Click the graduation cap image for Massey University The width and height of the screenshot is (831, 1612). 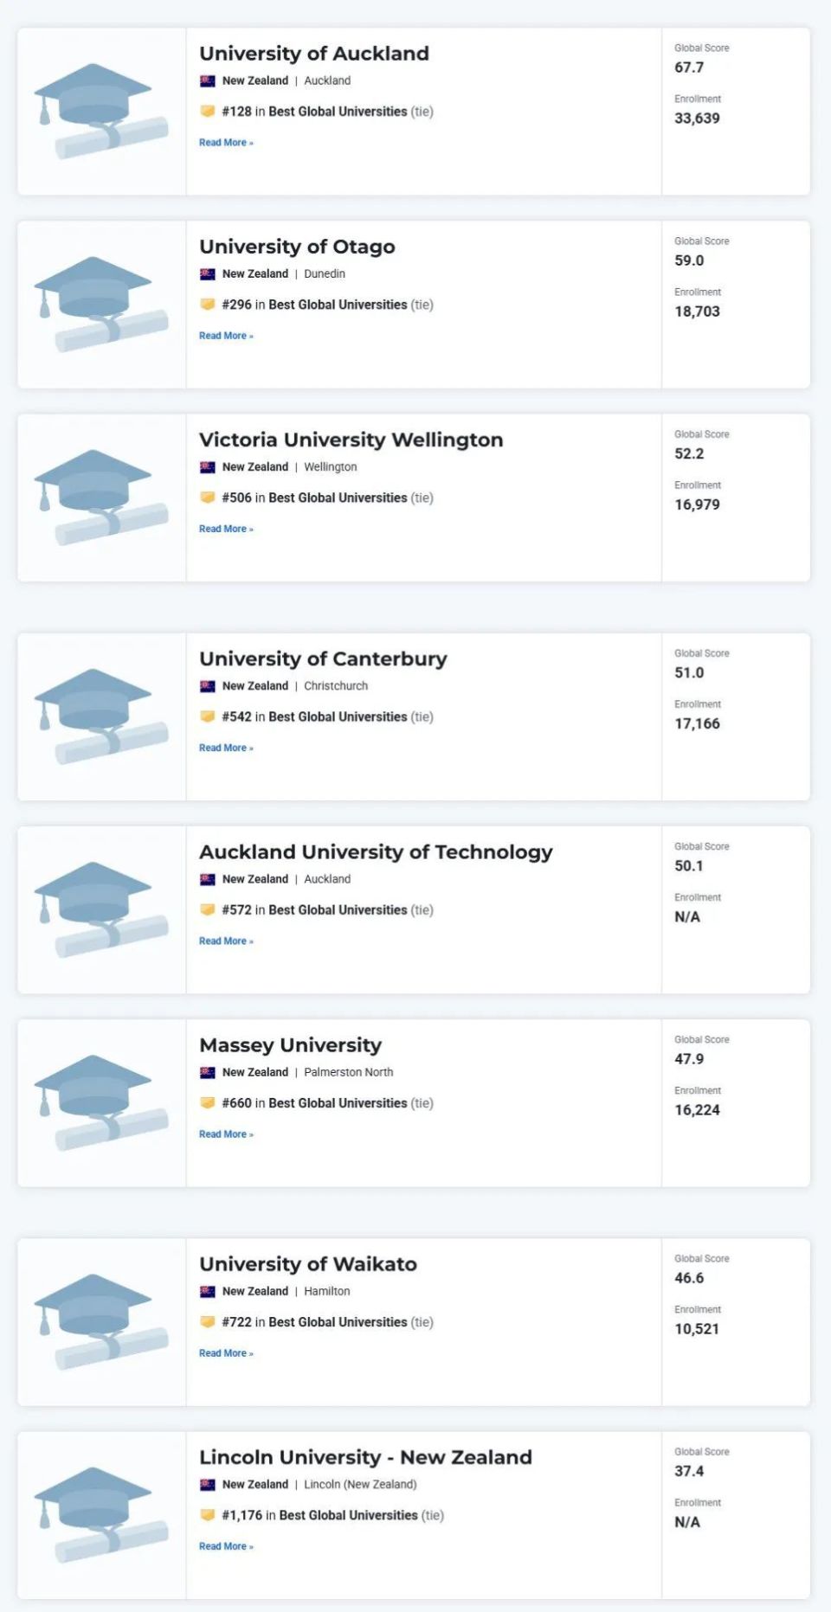(100, 1102)
